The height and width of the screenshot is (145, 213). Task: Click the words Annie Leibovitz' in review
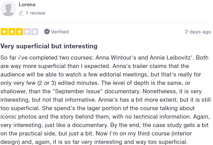pyautogui.click(x=172, y=58)
